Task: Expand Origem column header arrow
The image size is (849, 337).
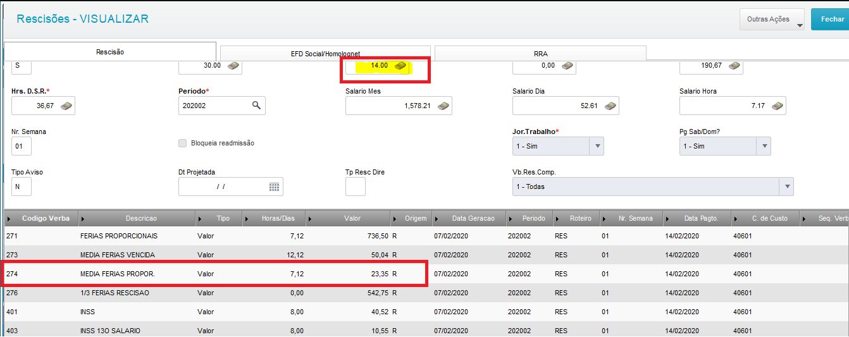Action: pos(396,219)
